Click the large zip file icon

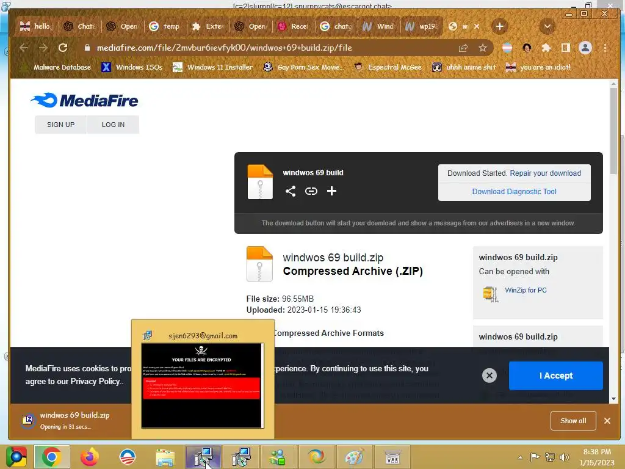[x=259, y=264]
